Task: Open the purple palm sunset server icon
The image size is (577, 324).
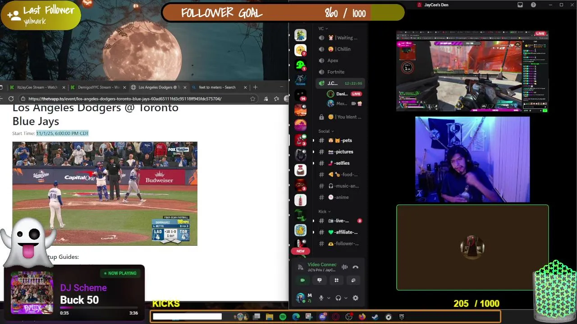Action: 300,125
